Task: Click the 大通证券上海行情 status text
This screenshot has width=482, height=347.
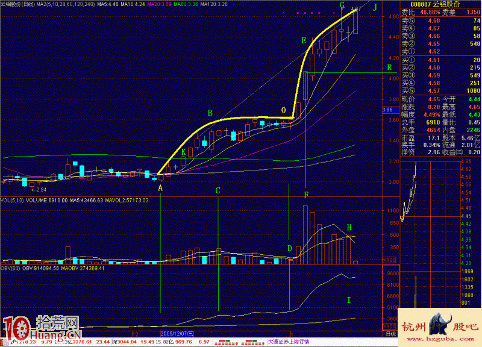Action: (289, 342)
